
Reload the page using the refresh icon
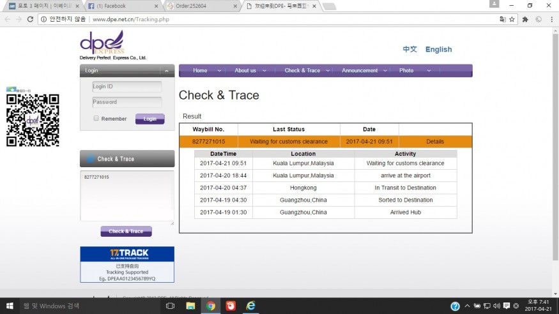pyautogui.click(x=30, y=19)
